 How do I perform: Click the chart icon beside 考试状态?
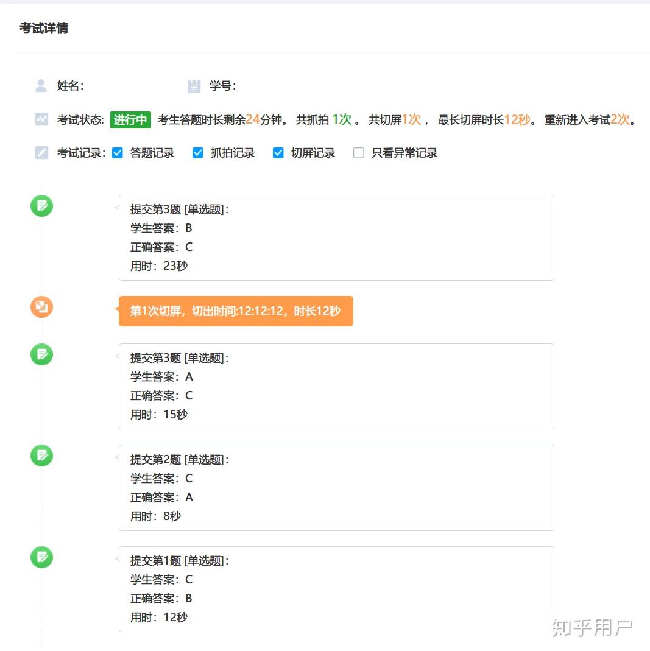tap(41, 119)
